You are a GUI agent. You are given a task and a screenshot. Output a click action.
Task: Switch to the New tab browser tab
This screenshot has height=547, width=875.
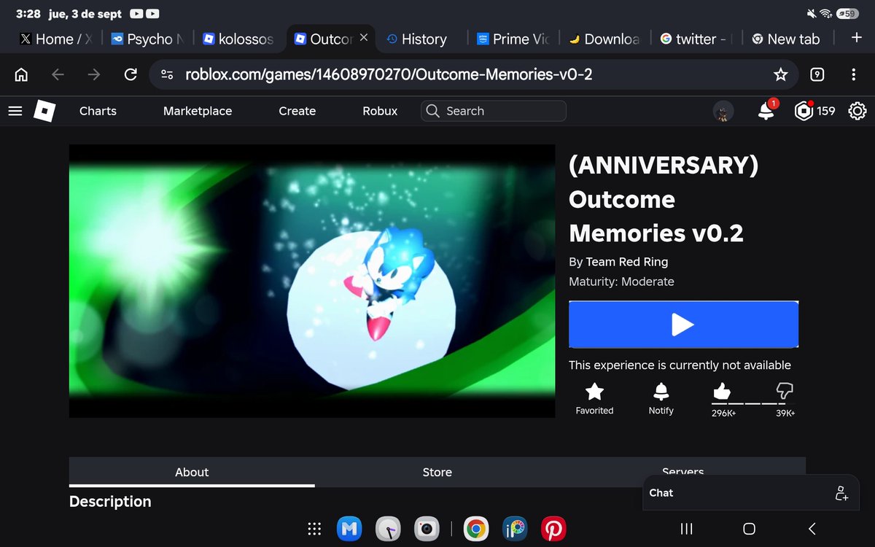786,39
